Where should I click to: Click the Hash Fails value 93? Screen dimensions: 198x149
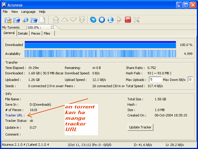point(159,73)
